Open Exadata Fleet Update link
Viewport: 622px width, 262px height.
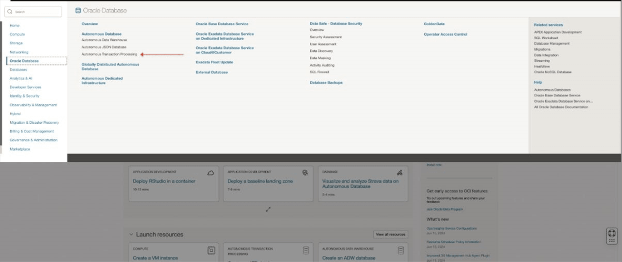click(x=214, y=62)
